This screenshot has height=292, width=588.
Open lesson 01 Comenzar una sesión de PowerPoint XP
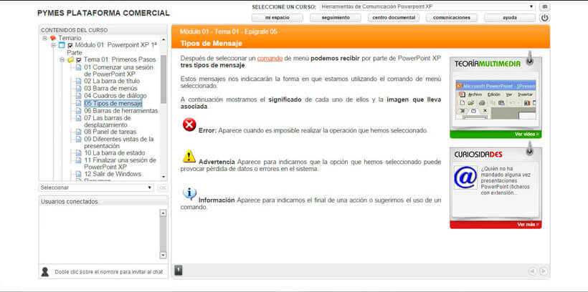click(118, 71)
